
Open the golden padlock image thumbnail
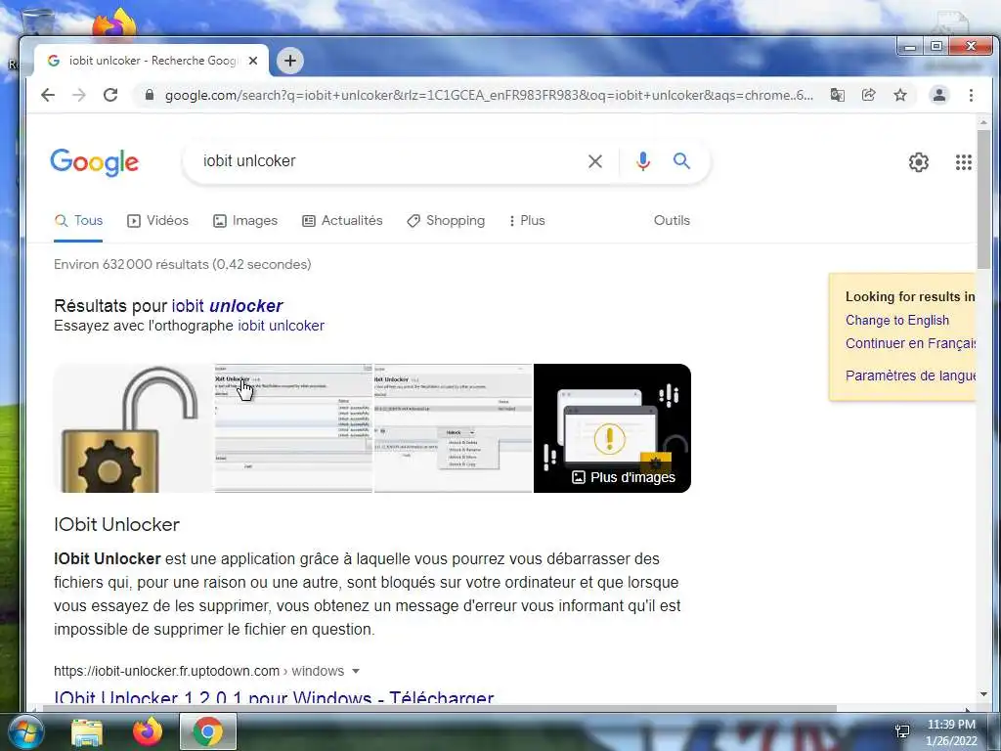(x=133, y=428)
